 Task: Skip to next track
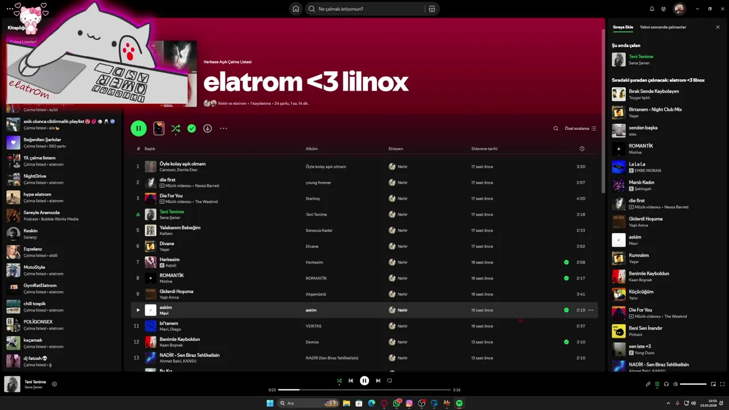[x=378, y=380]
